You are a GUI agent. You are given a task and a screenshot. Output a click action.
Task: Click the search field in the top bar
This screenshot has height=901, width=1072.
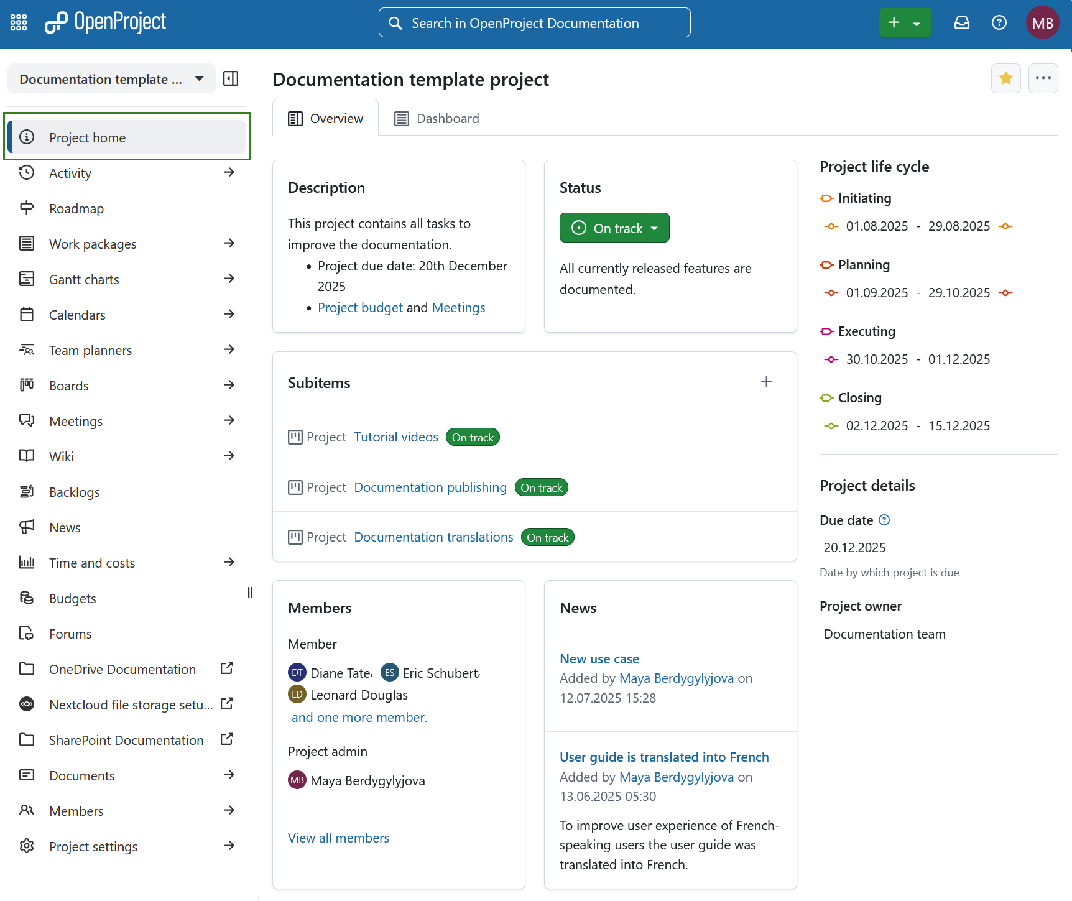pos(534,22)
